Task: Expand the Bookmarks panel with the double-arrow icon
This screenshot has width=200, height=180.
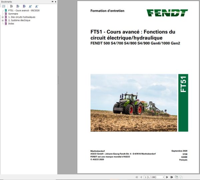Action: [53, 2]
